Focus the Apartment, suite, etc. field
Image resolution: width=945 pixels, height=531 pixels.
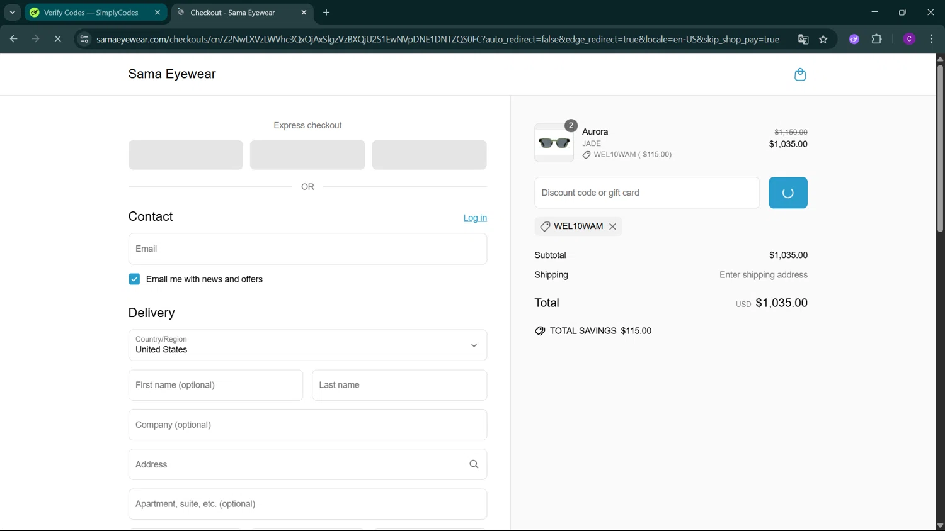coord(307,504)
